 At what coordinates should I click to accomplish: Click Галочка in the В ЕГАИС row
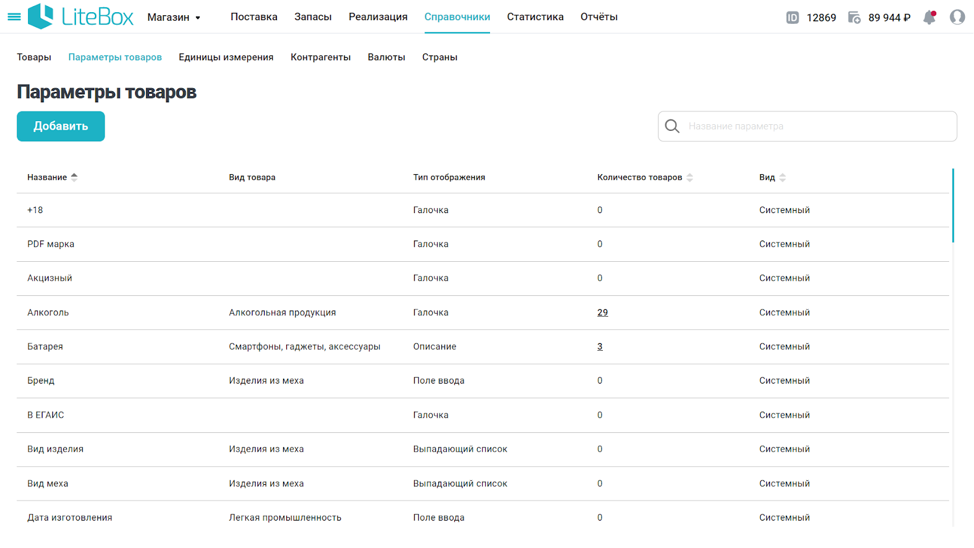coord(430,415)
